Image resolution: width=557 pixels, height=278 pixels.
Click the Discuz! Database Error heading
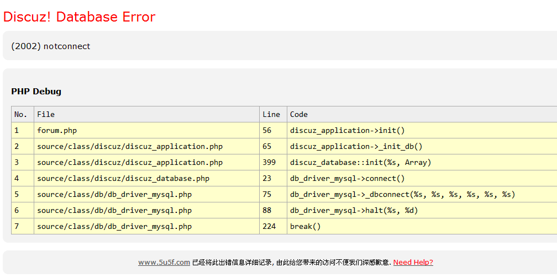click(79, 17)
